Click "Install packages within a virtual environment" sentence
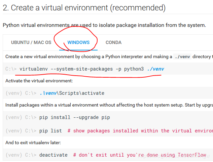 (109, 105)
